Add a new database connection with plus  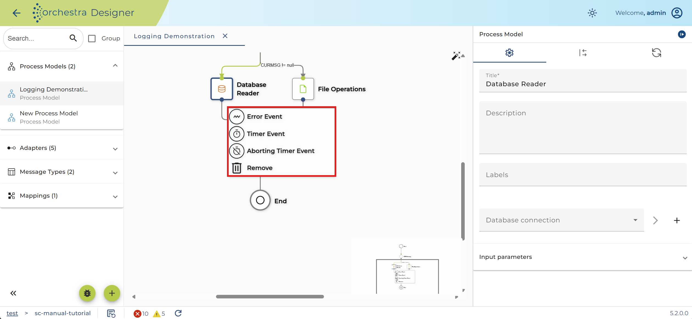pos(677,220)
